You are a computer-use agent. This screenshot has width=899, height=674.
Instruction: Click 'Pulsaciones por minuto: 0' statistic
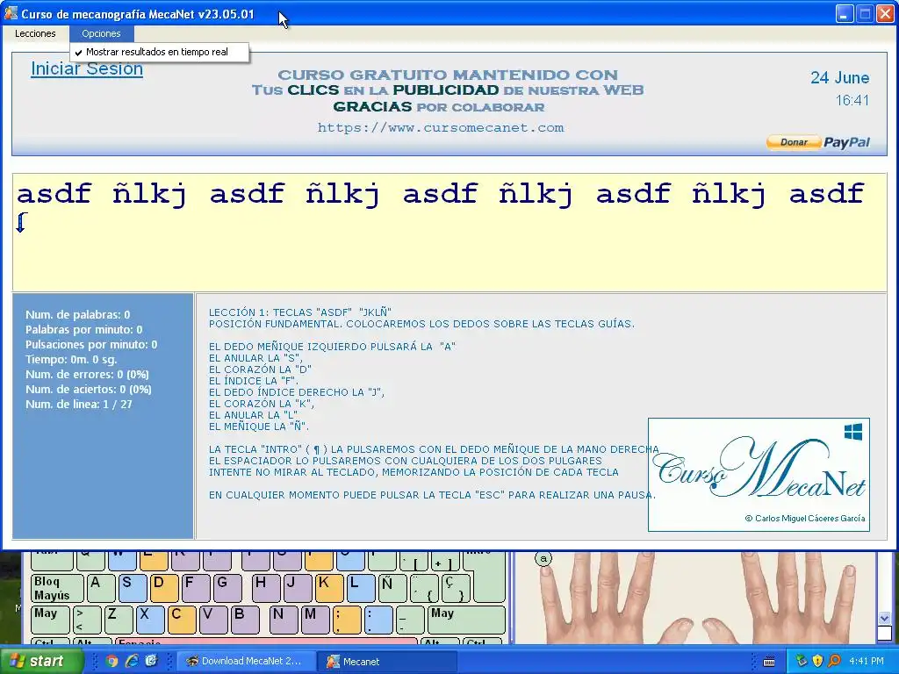[91, 344]
